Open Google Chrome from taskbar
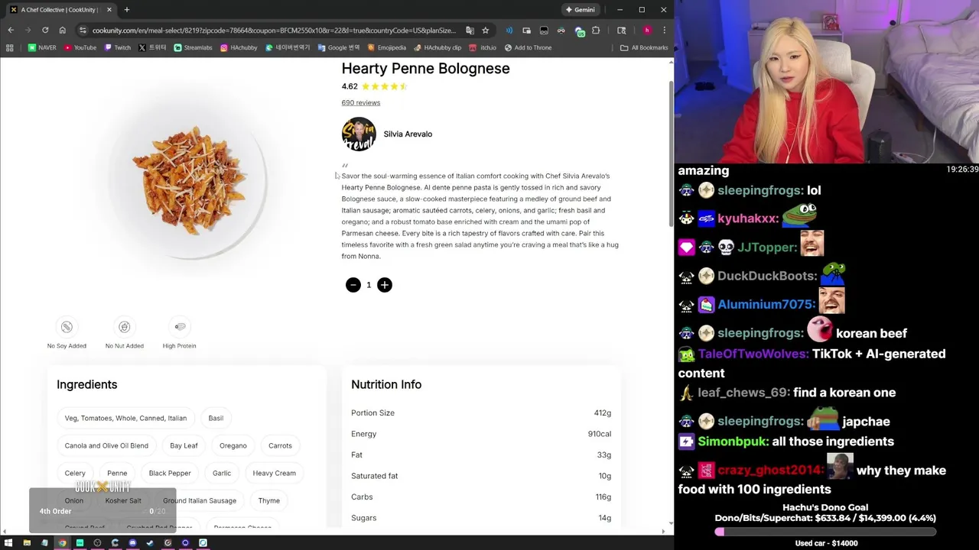The image size is (979, 550). click(x=62, y=543)
